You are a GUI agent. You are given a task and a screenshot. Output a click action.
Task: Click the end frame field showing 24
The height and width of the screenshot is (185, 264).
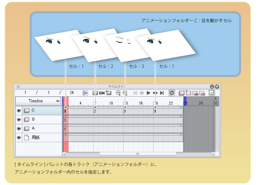(72, 92)
